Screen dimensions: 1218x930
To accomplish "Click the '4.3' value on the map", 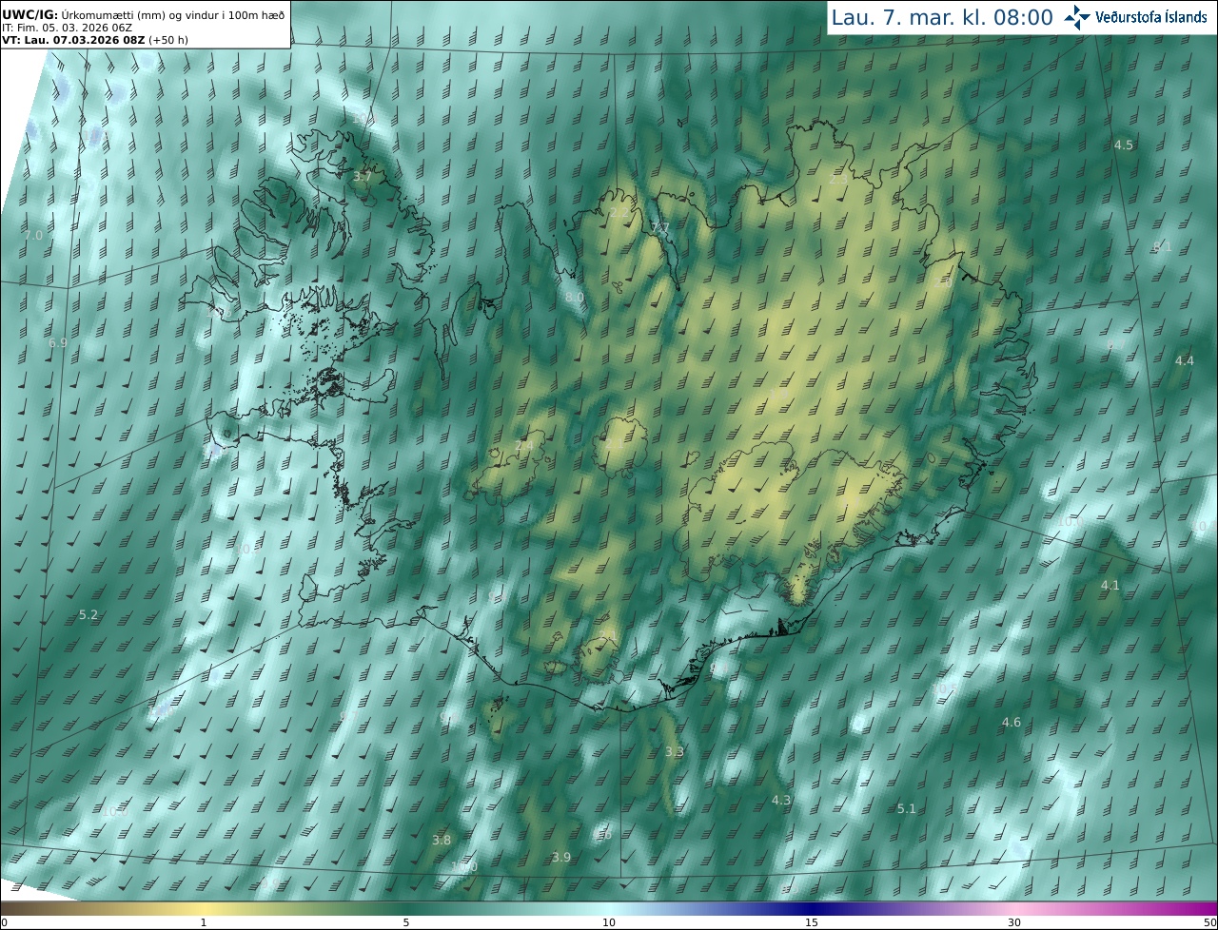I will pos(781,801).
